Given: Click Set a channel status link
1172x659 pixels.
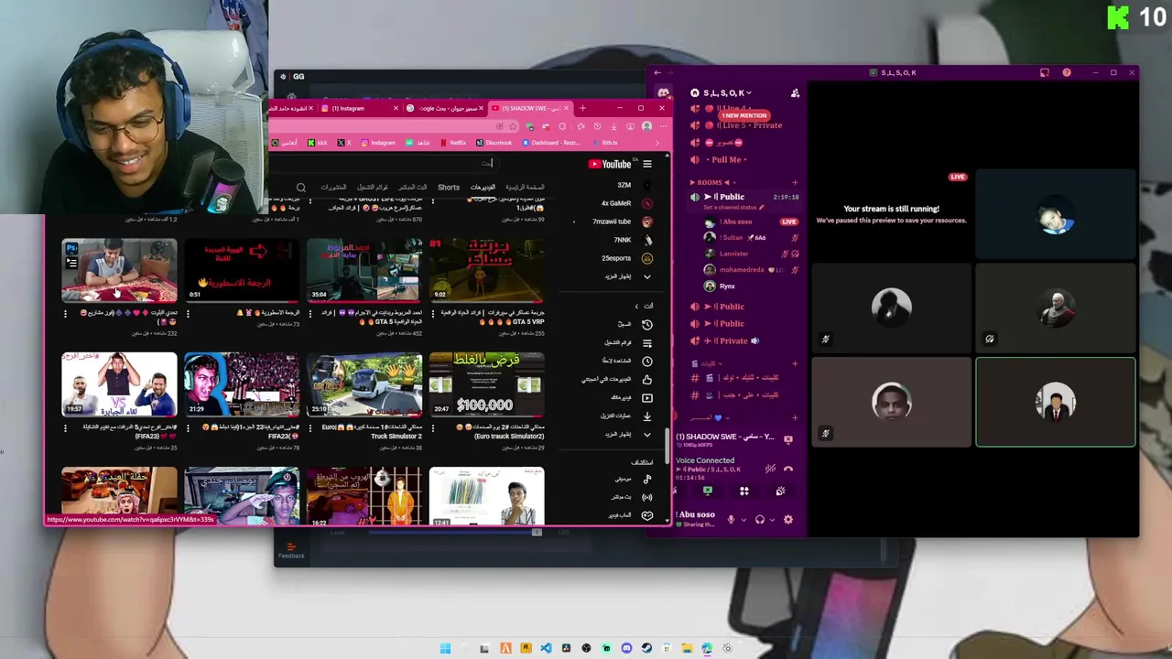Looking at the screenshot, I should [732, 208].
